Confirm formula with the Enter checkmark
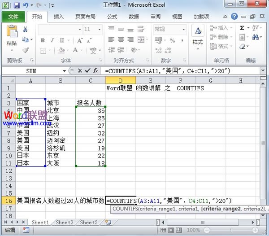 [x=87, y=71]
